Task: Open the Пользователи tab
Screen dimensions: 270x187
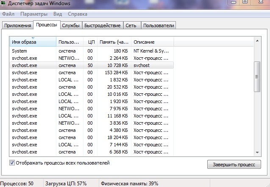Action: click(159, 25)
